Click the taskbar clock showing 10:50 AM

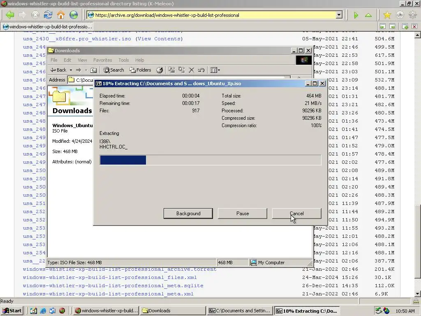pyautogui.click(x=405, y=311)
